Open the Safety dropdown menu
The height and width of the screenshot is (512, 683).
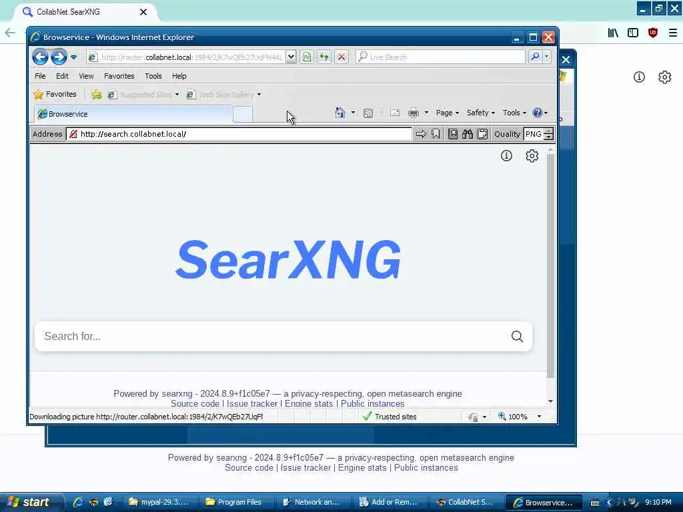click(x=480, y=113)
